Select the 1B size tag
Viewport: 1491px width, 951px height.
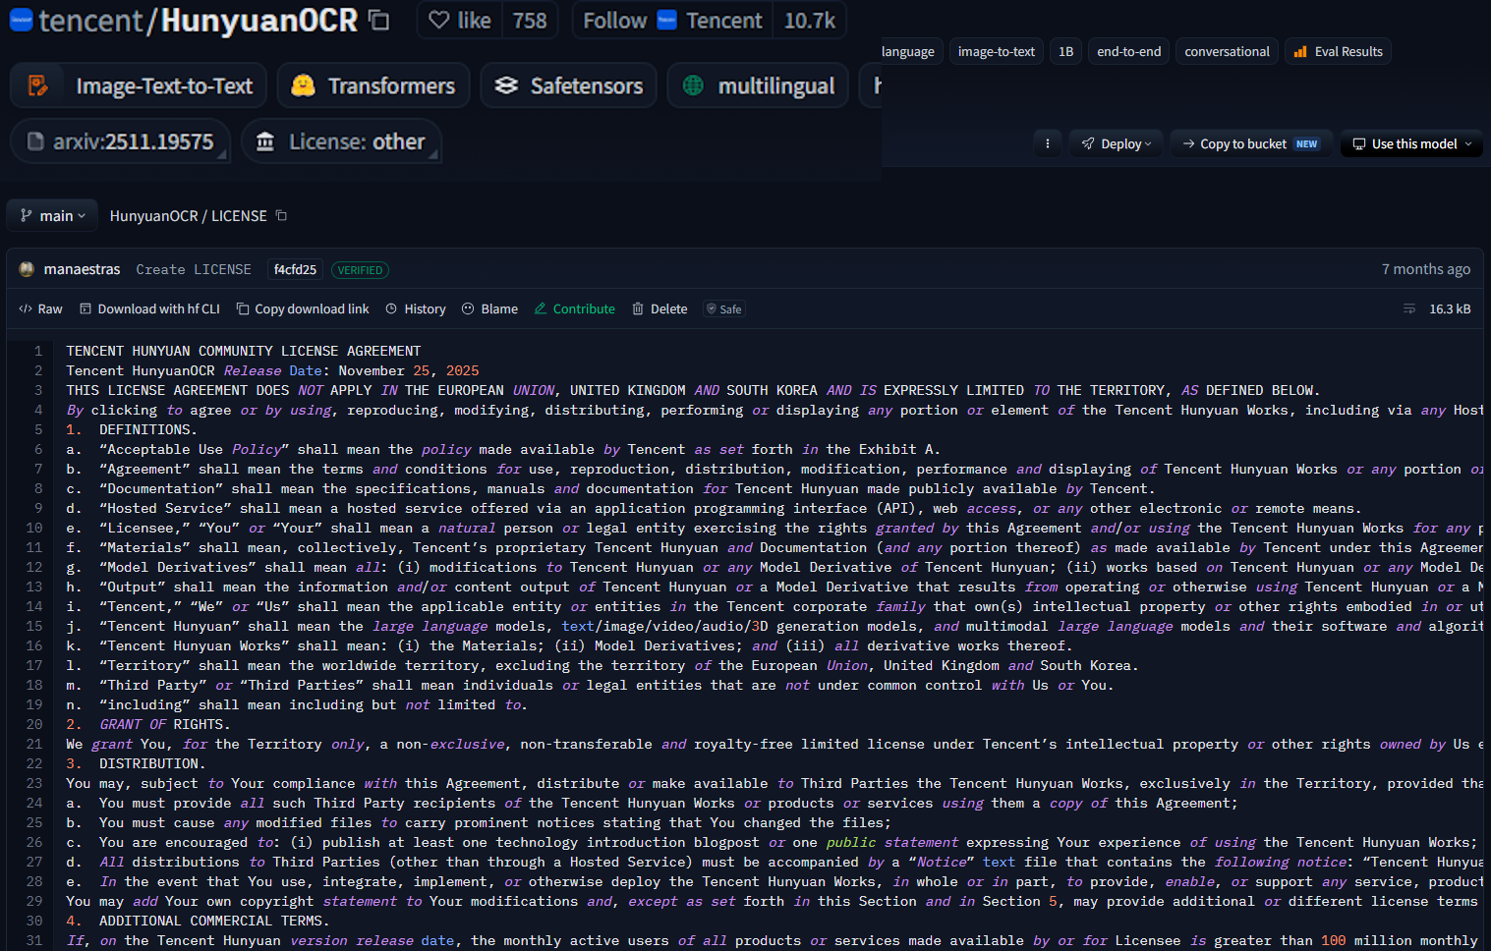[1065, 51]
